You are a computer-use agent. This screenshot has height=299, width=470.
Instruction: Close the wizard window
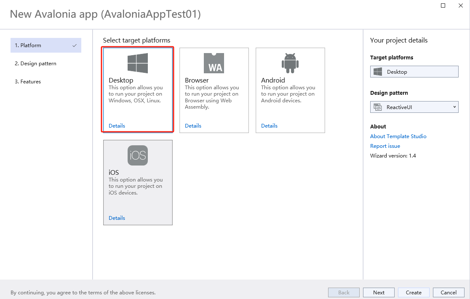(461, 5)
